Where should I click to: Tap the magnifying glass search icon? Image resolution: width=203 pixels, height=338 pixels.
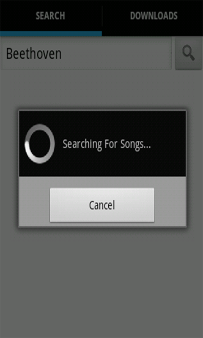pyautogui.click(x=188, y=54)
